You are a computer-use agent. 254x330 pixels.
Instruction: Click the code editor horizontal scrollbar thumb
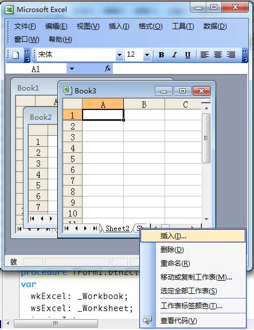point(56,323)
